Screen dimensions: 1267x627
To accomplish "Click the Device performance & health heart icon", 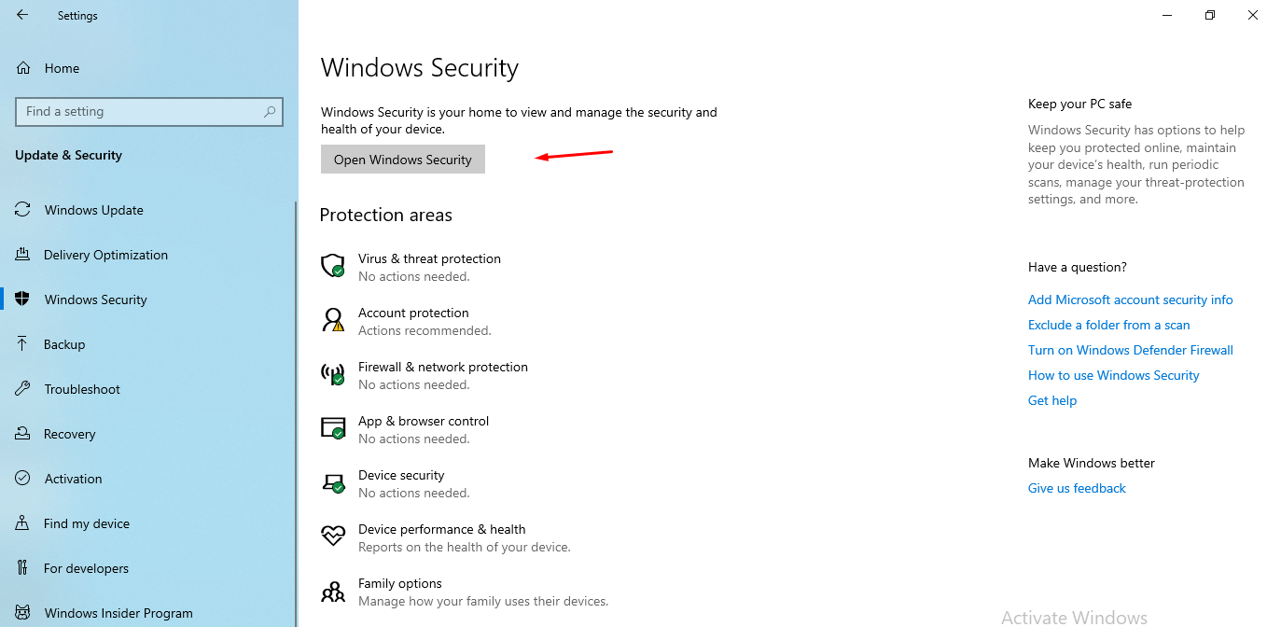I will click(333, 536).
